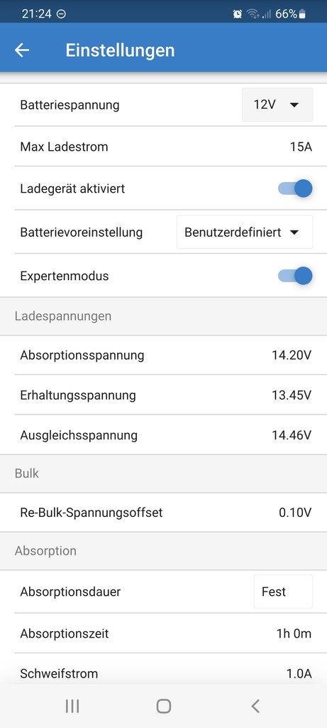Open the Ausgleichsspannung 14.46V row
The width and height of the screenshot is (327, 728).
click(163, 436)
